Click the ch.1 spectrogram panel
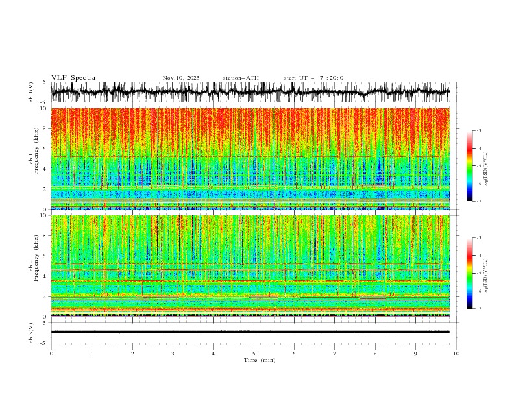Image resolution: width=514 pixels, height=397 pixels. point(250,158)
